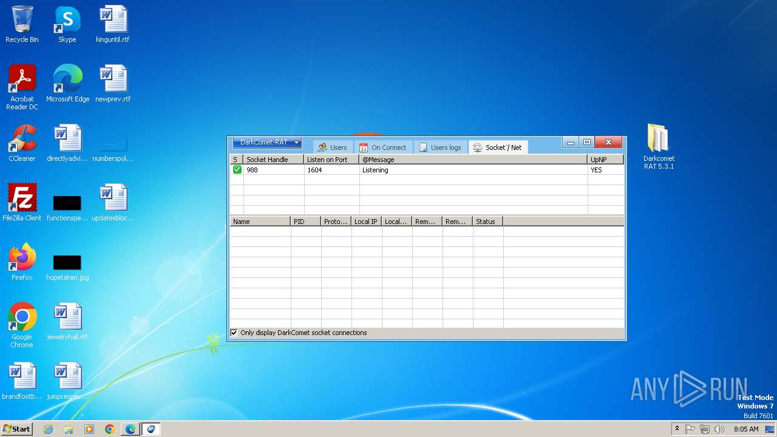Viewport: 777px width, 437px height.
Task: Open Edge from the taskbar
Action: tap(131, 429)
